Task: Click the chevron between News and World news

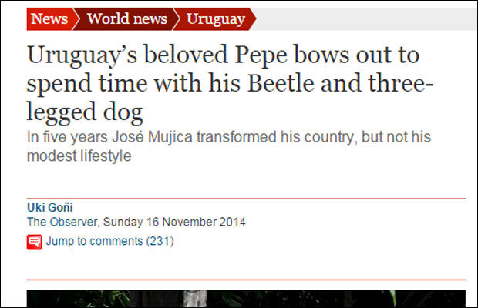Action: 76,19
